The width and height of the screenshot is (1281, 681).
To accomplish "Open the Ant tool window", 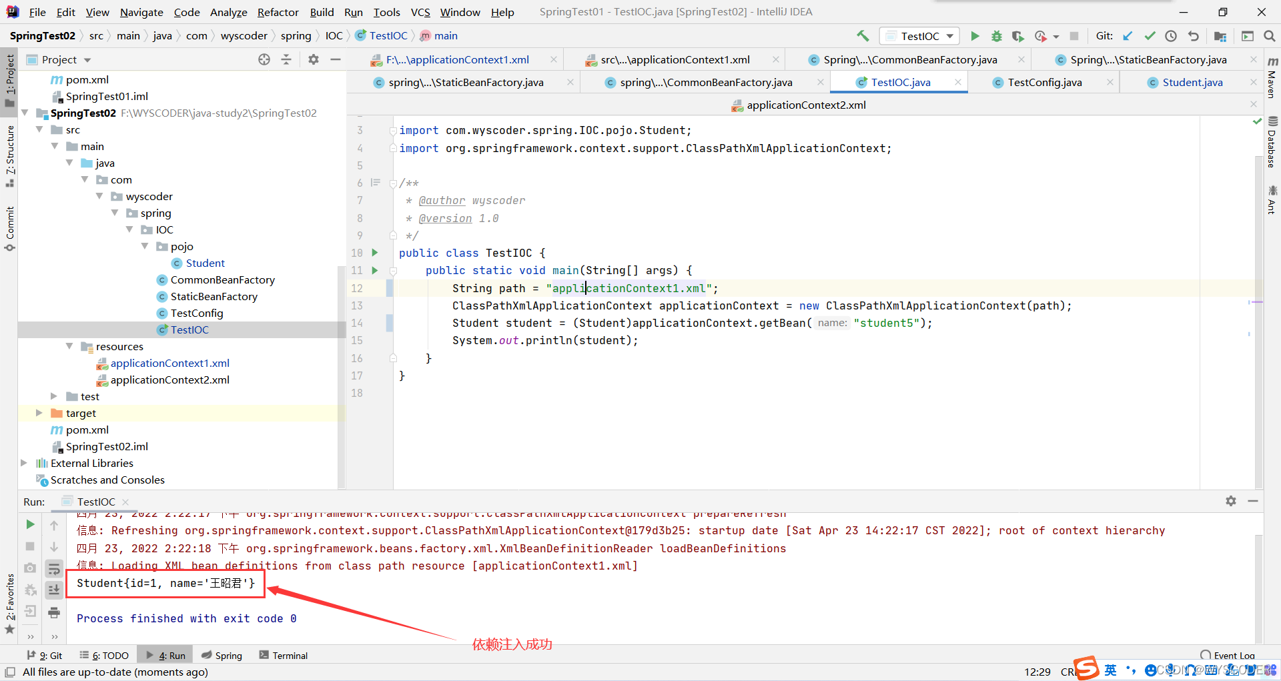I will (1272, 200).
